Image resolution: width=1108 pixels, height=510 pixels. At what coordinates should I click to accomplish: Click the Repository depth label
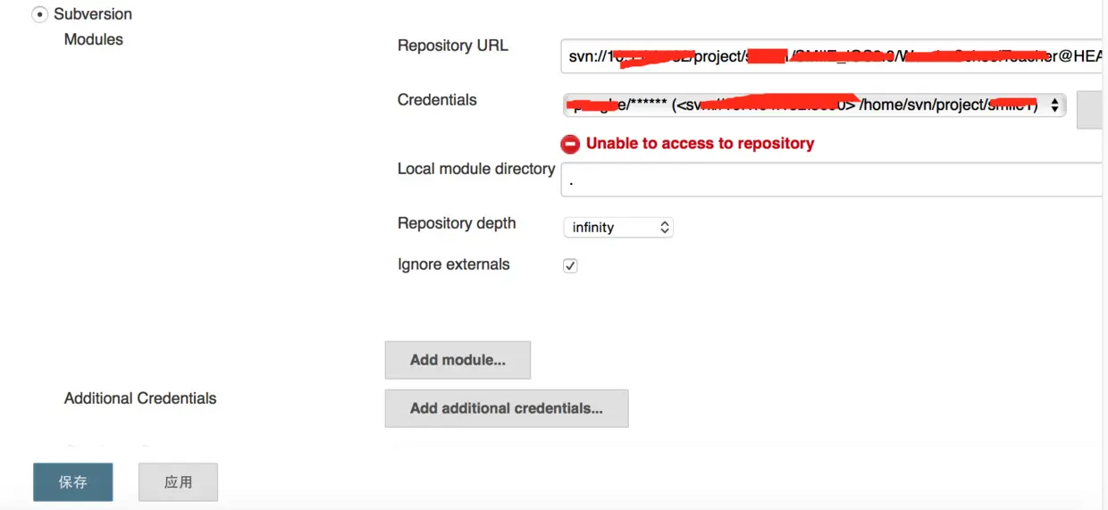coord(457,223)
